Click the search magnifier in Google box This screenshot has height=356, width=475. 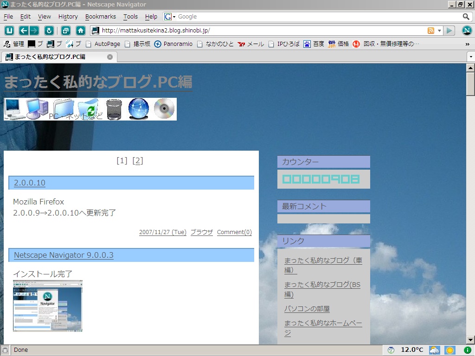click(466, 17)
